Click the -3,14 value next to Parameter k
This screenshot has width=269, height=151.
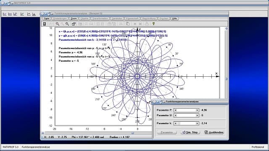click(x=203, y=123)
